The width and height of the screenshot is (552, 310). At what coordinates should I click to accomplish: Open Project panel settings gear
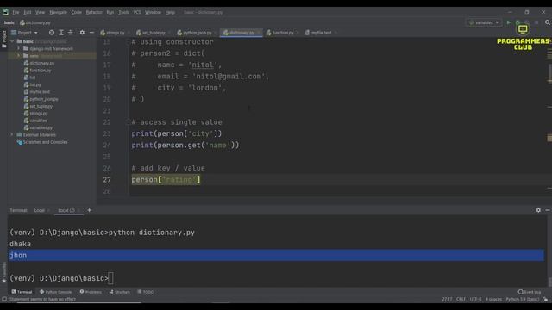[82, 33]
